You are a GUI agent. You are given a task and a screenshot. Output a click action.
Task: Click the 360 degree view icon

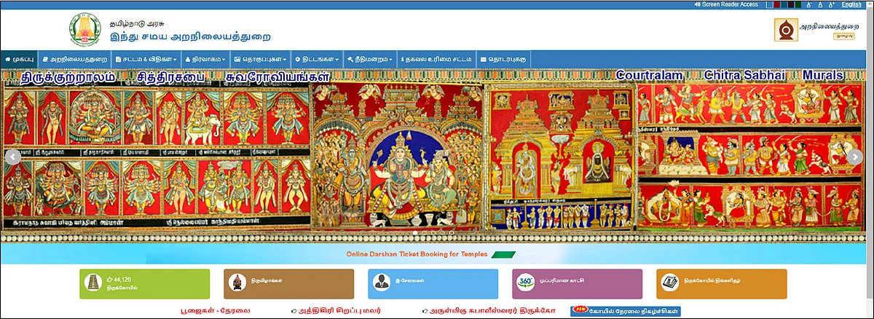pos(525,283)
